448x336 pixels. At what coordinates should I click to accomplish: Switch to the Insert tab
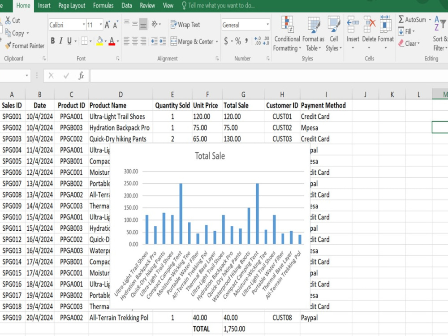[x=44, y=5]
